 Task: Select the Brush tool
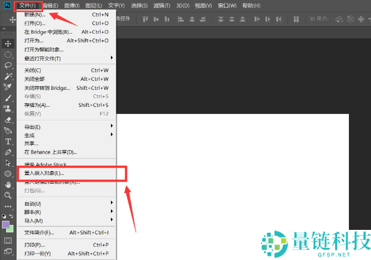(x=8, y=98)
